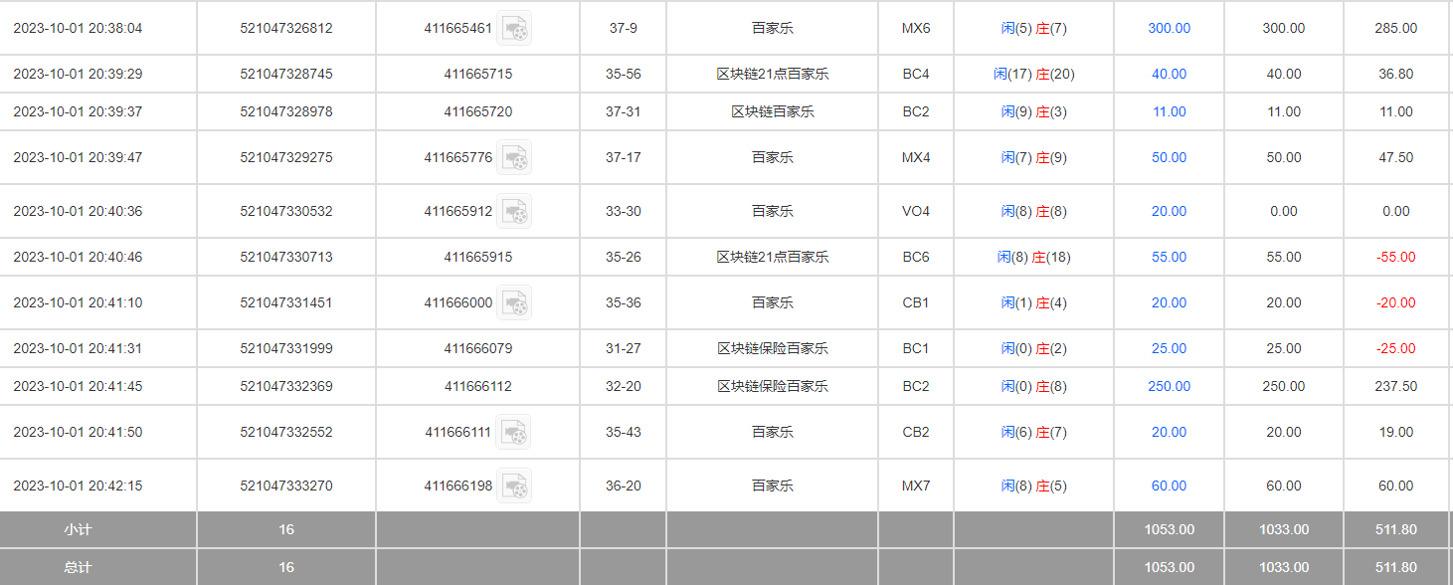Select result 闲(6) 庄(7)
Viewport: 1453px width, 585px height.
(x=1034, y=432)
